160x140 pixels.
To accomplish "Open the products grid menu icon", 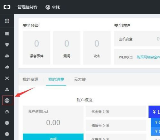I will tap(7, 21).
